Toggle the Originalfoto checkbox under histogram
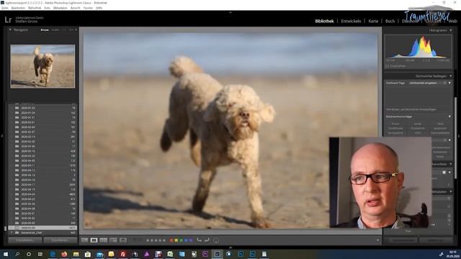This screenshot has height=259, width=461. click(x=388, y=66)
